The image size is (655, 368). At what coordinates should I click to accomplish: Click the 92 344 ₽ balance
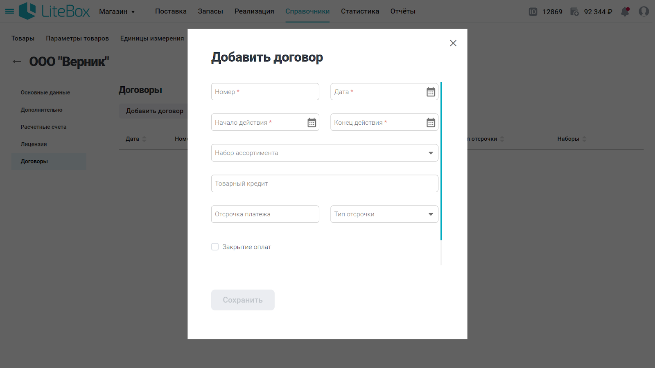(x=598, y=12)
